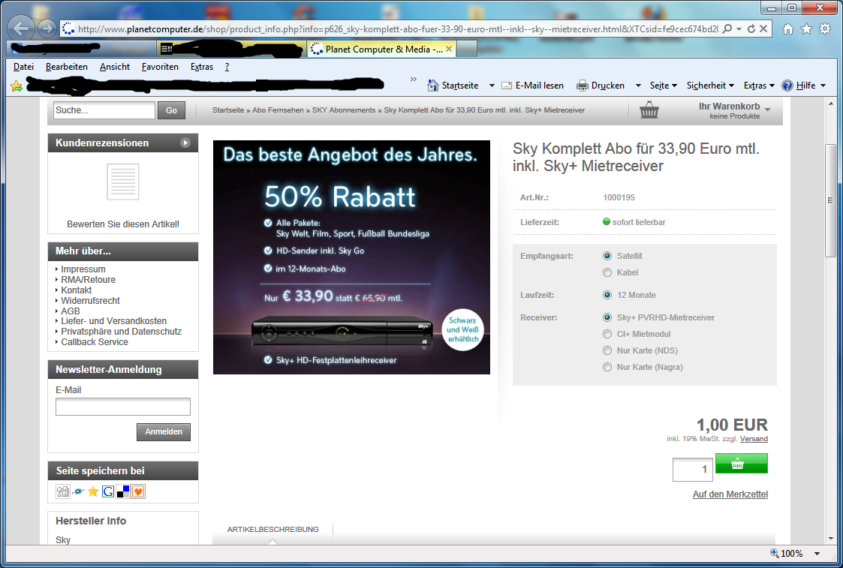
Task: Open the zoom level dropdown arrow
Action: coord(817,554)
